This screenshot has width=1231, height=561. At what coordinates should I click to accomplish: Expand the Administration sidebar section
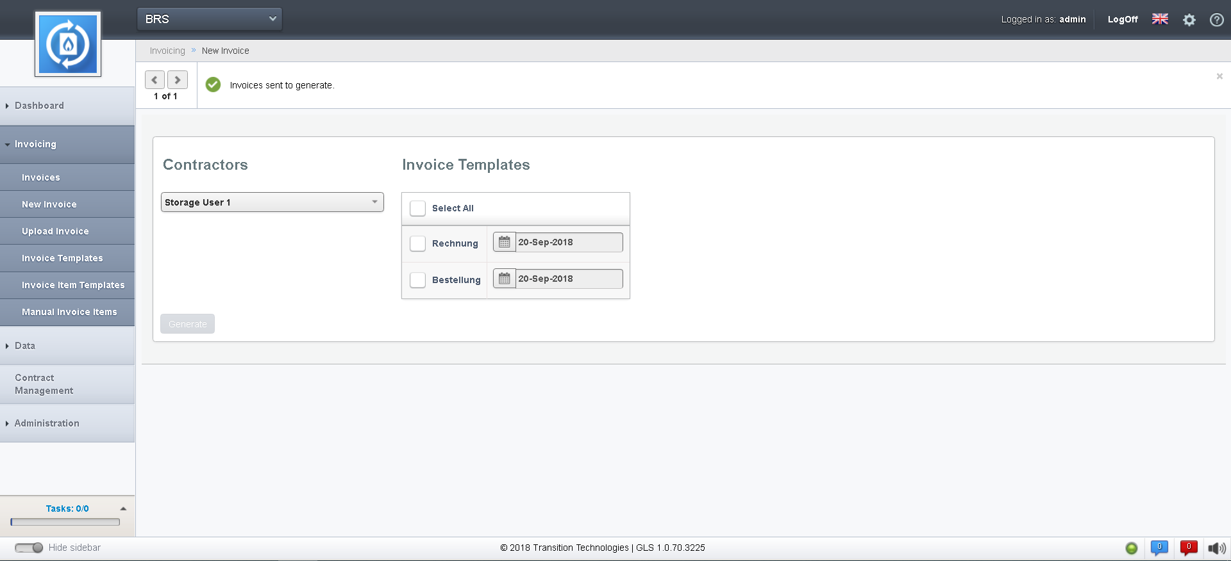(x=47, y=423)
